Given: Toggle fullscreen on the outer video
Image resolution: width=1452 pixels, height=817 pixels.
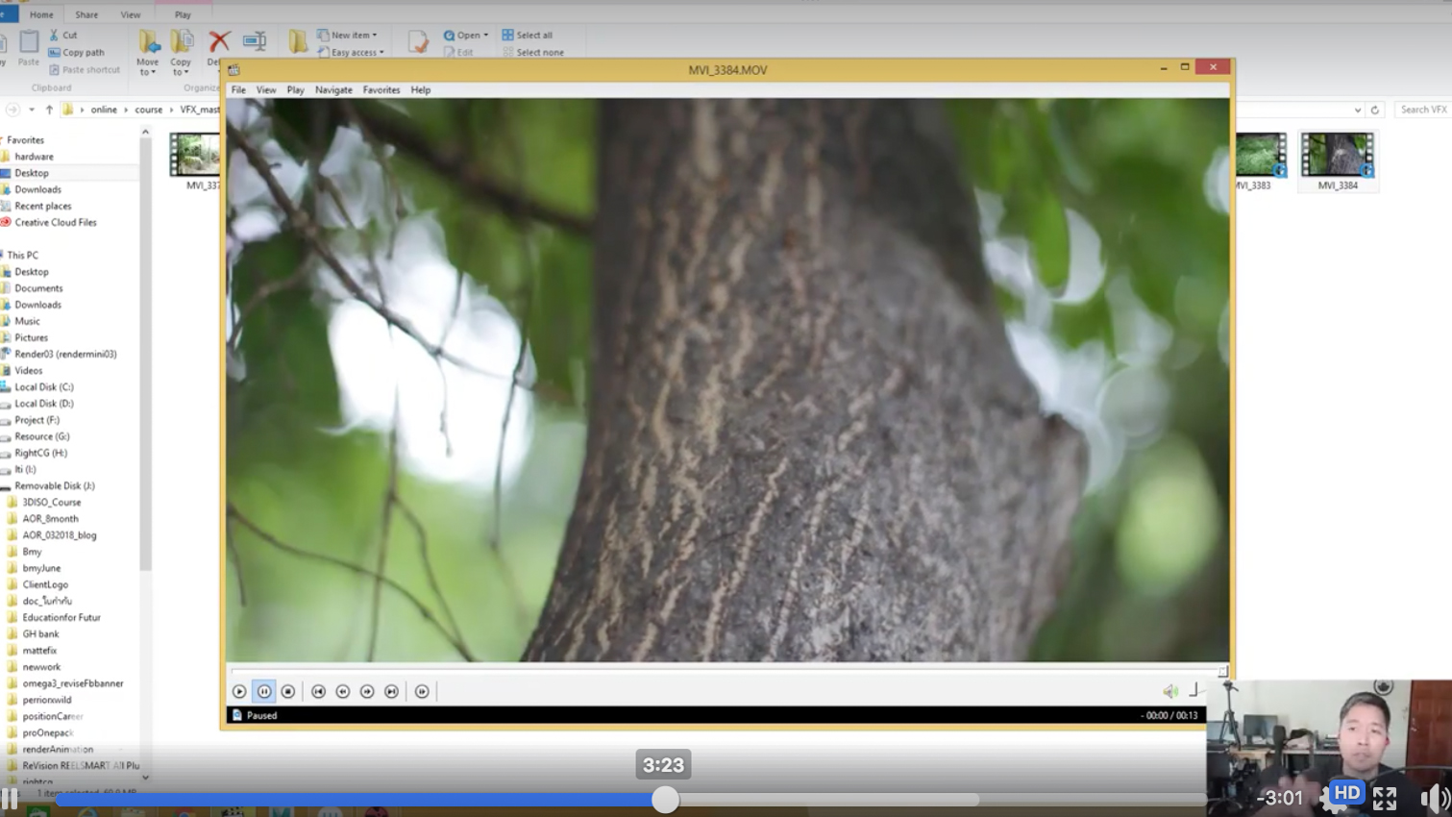Looking at the screenshot, I should 1385,798.
